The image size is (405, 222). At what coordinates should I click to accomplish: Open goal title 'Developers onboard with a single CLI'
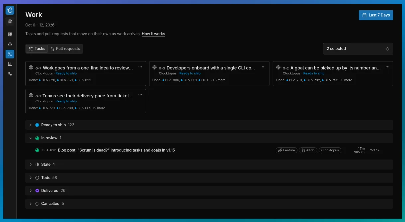211,68
